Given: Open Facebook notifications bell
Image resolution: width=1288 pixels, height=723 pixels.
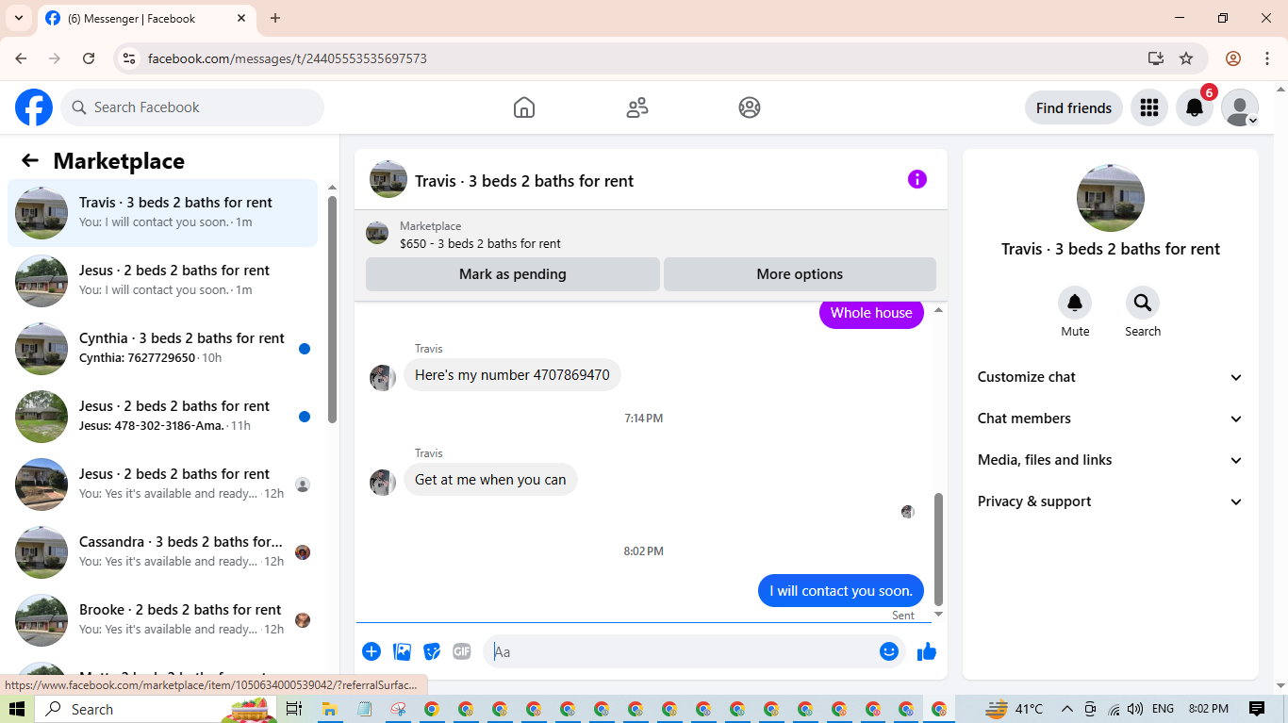Looking at the screenshot, I should [1195, 107].
